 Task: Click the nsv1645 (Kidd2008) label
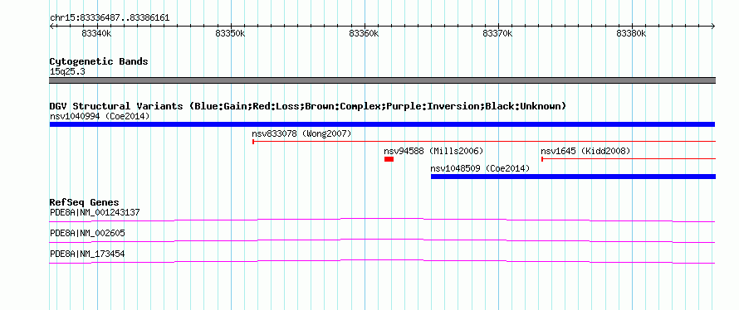(585, 151)
